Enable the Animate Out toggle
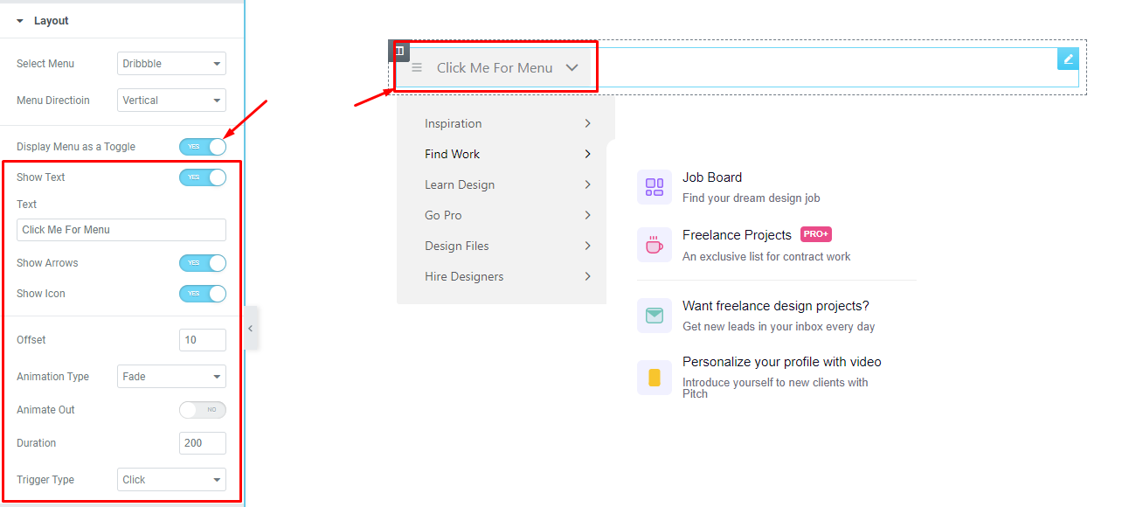 [x=203, y=409]
